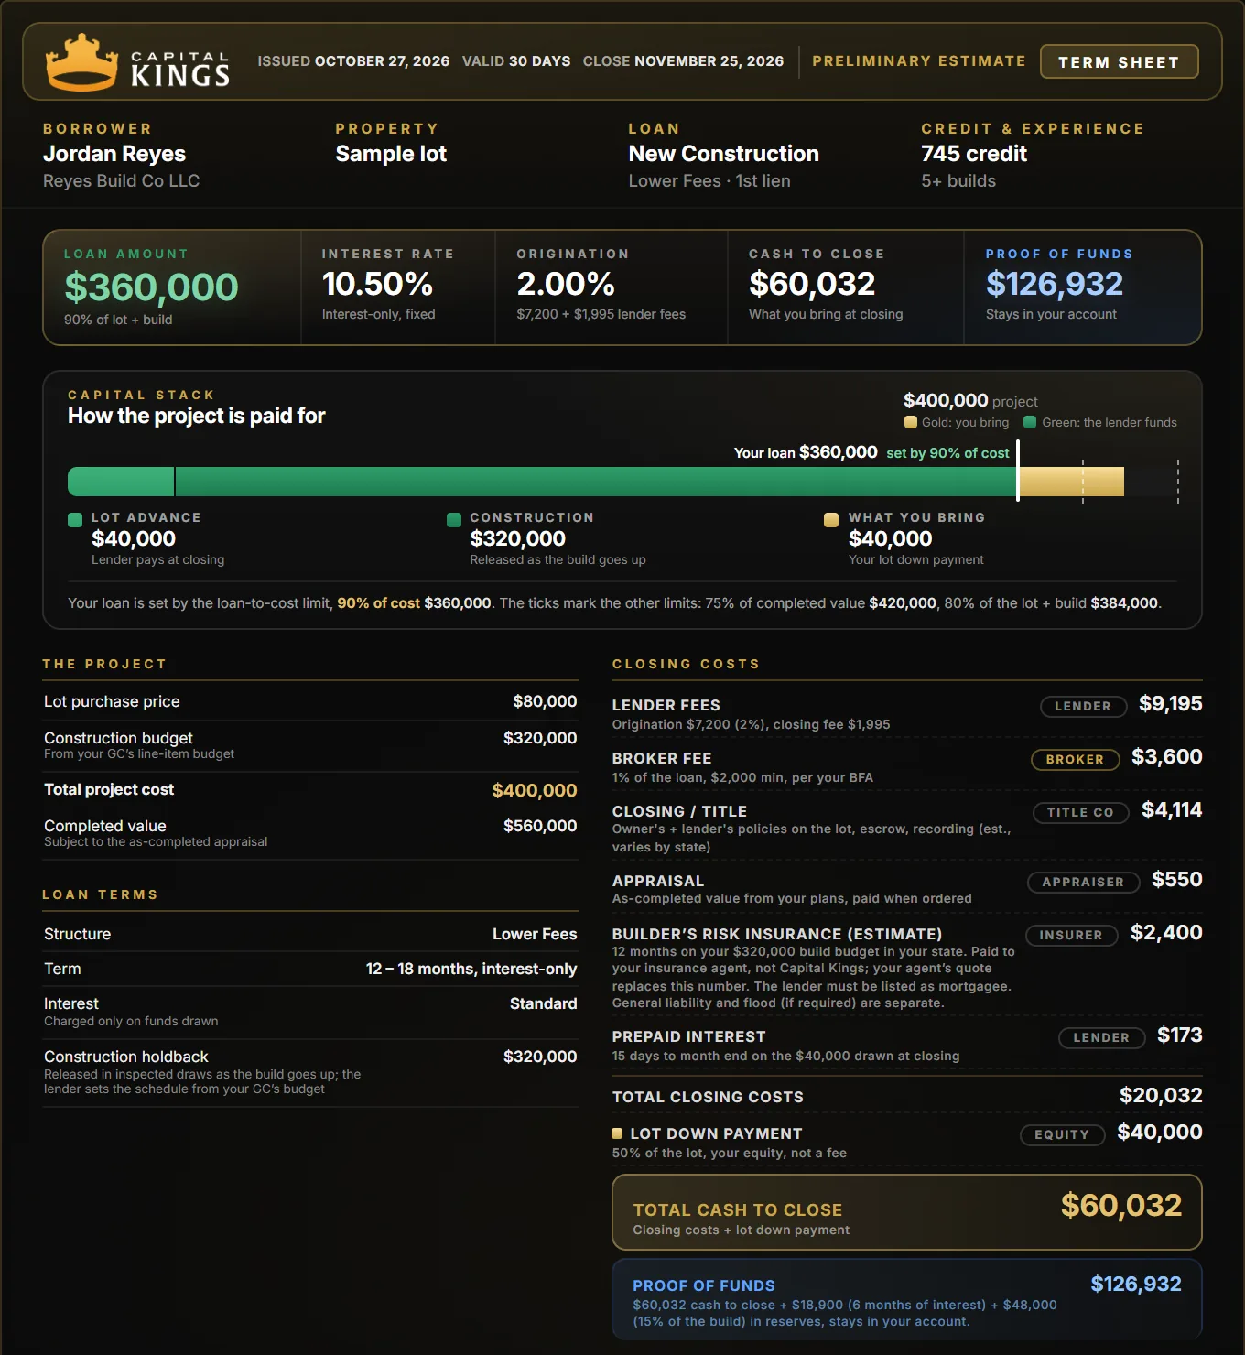1245x1355 pixels.
Task: Click the $400,000 total project cost
Action: coord(535,790)
